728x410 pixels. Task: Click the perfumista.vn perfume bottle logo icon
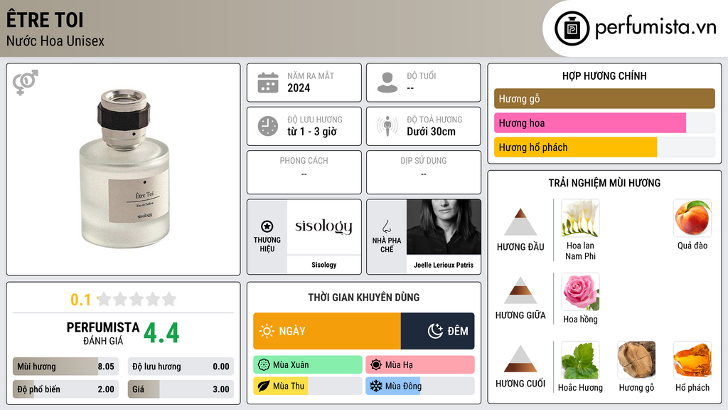click(x=572, y=28)
